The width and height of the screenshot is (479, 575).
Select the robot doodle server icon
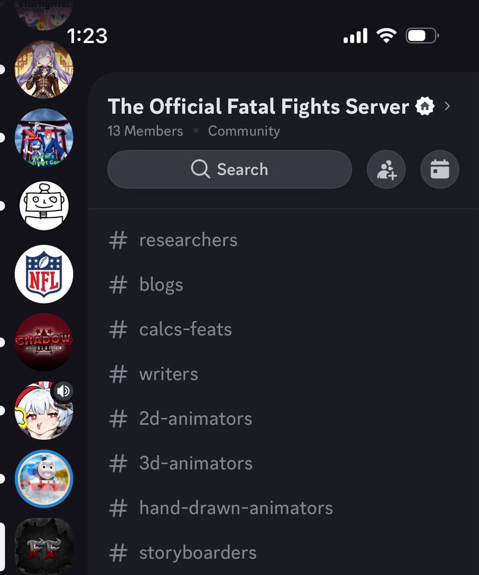44,206
